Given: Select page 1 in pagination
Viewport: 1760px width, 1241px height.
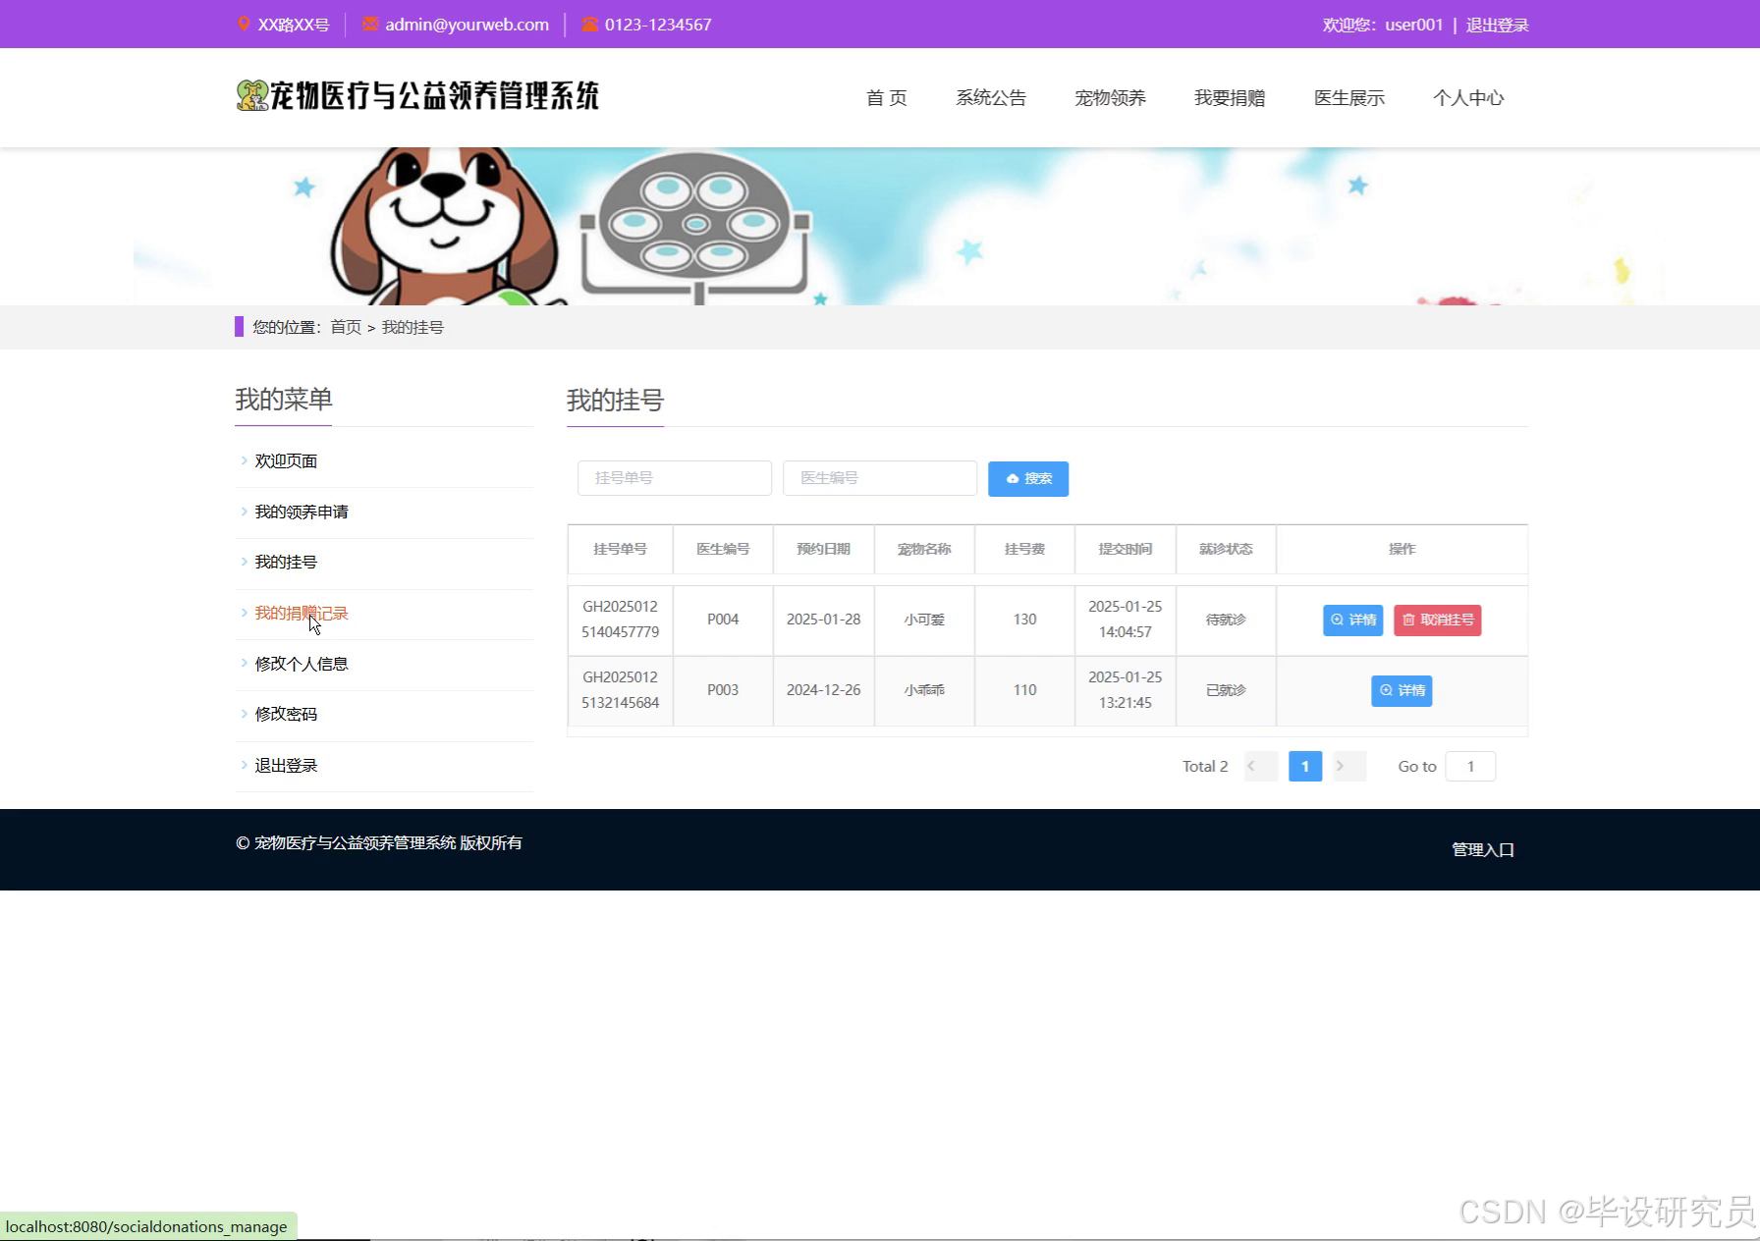Looking at the screenshot, I should pyautogui.click(x=1304, y=766).
